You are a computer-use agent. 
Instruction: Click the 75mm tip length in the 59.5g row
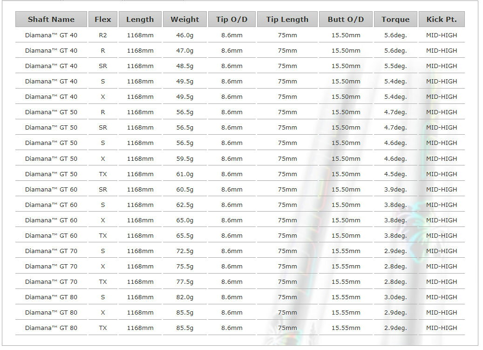(287, 158)
